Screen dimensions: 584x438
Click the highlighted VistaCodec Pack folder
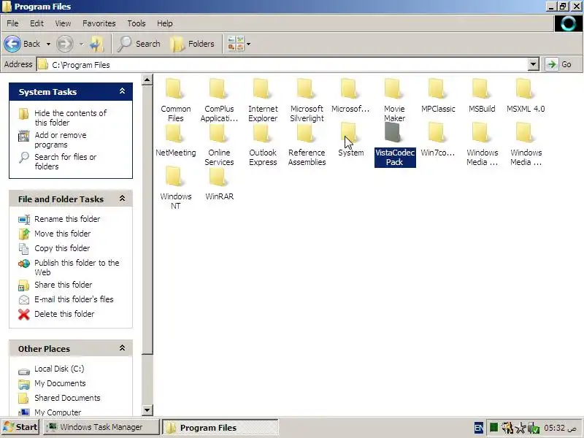click(x=395, y=145)
